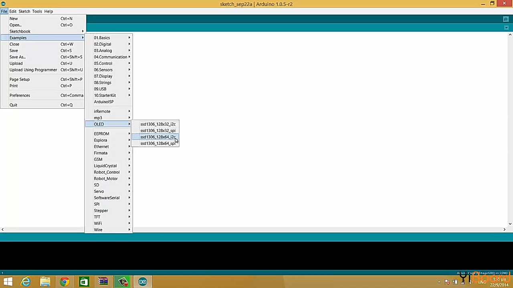
Task: Expand the Sketchbook submenu
Action: click(x=20, y=31)
